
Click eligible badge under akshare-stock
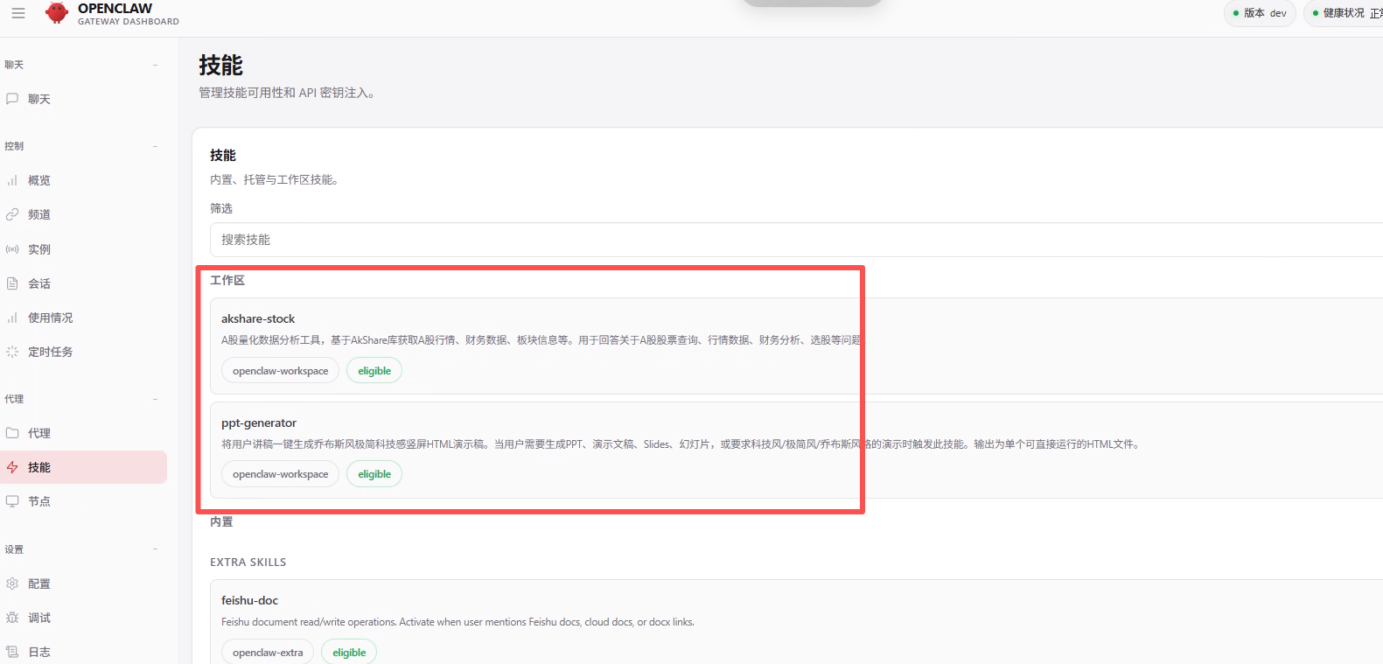(x=374, y=371)
